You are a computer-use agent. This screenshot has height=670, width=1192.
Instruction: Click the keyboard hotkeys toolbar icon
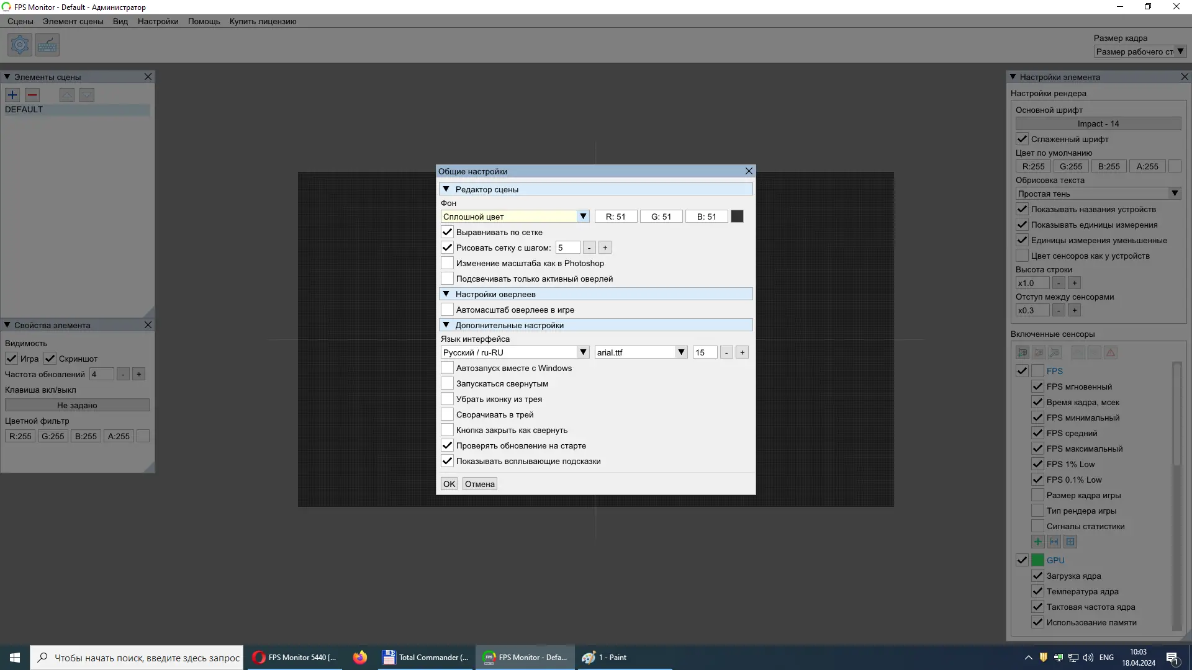pos(47,45)
